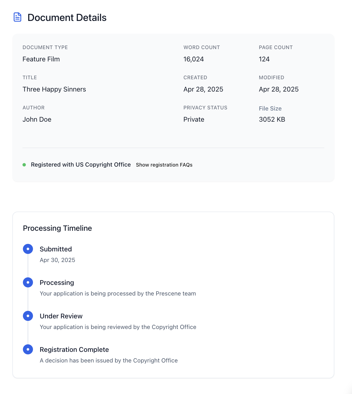
Task: Click the Under Review step label
Action: coord(61,316)
